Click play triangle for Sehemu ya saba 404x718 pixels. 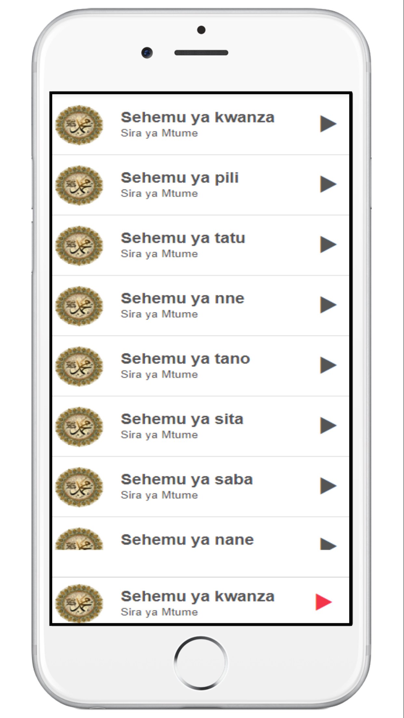pyautogui.click(x=328, y=486)
